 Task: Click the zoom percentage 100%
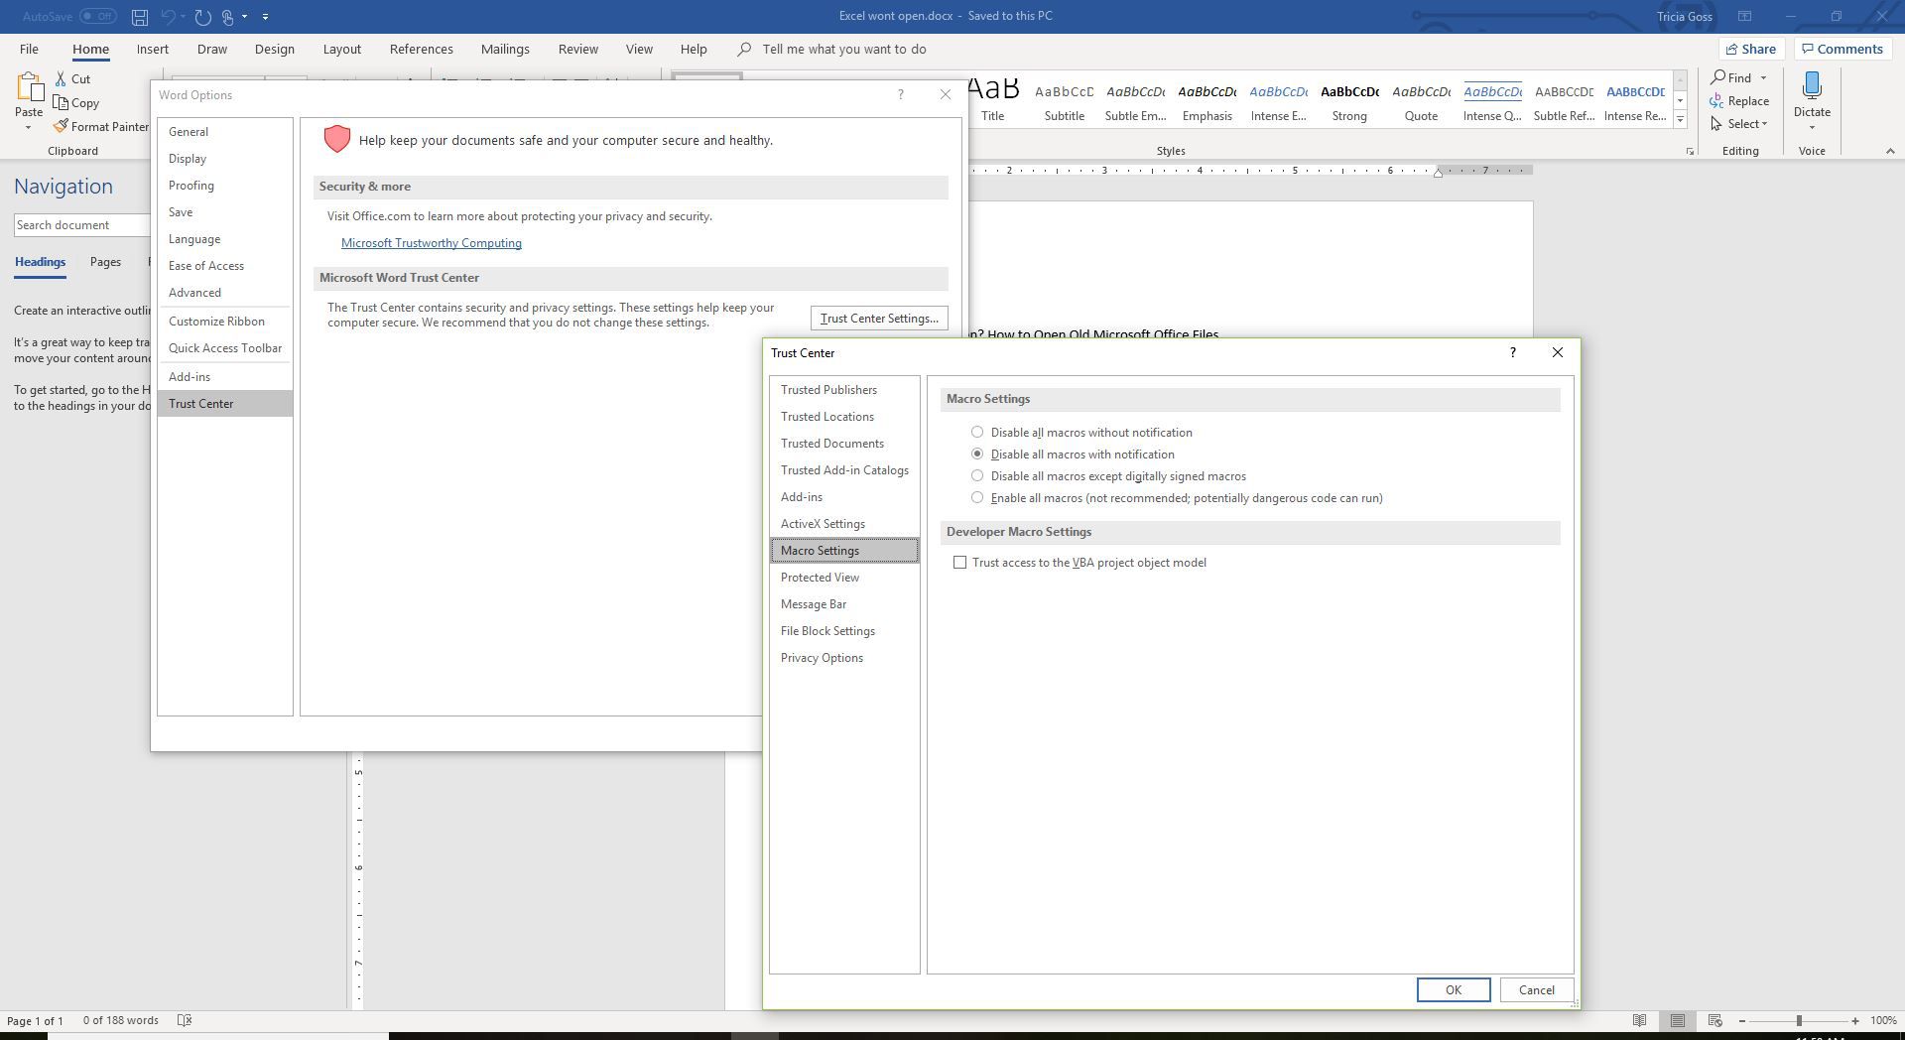click(1883, 1021)
